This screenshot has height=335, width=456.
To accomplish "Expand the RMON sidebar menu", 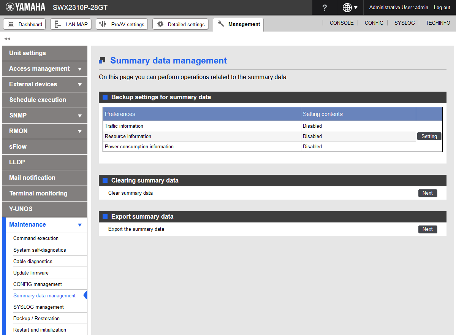I will point(44,131).
